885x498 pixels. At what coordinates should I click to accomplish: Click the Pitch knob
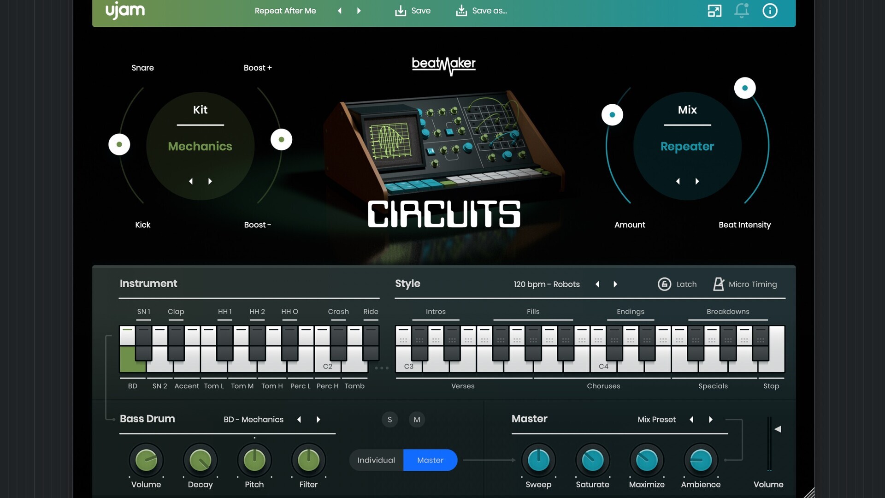[254, 460]
